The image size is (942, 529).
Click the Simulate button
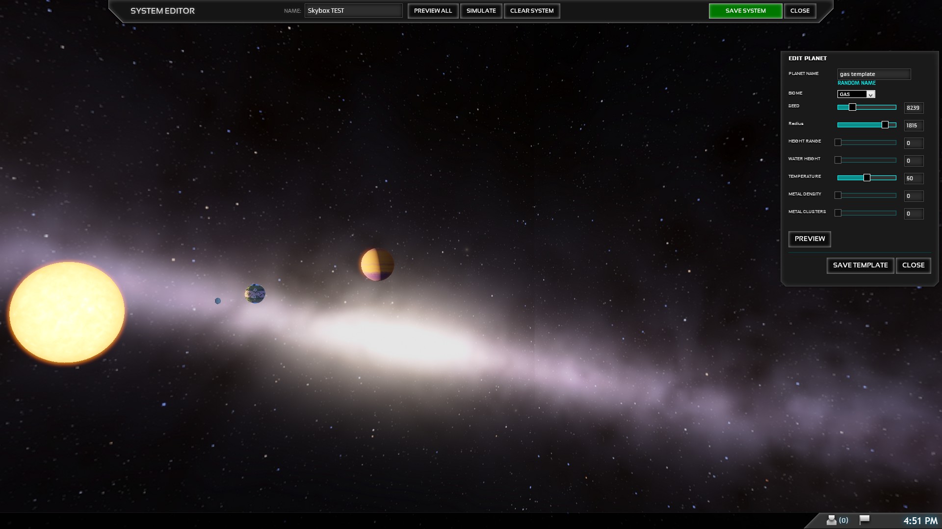click(x=481, y=11)
